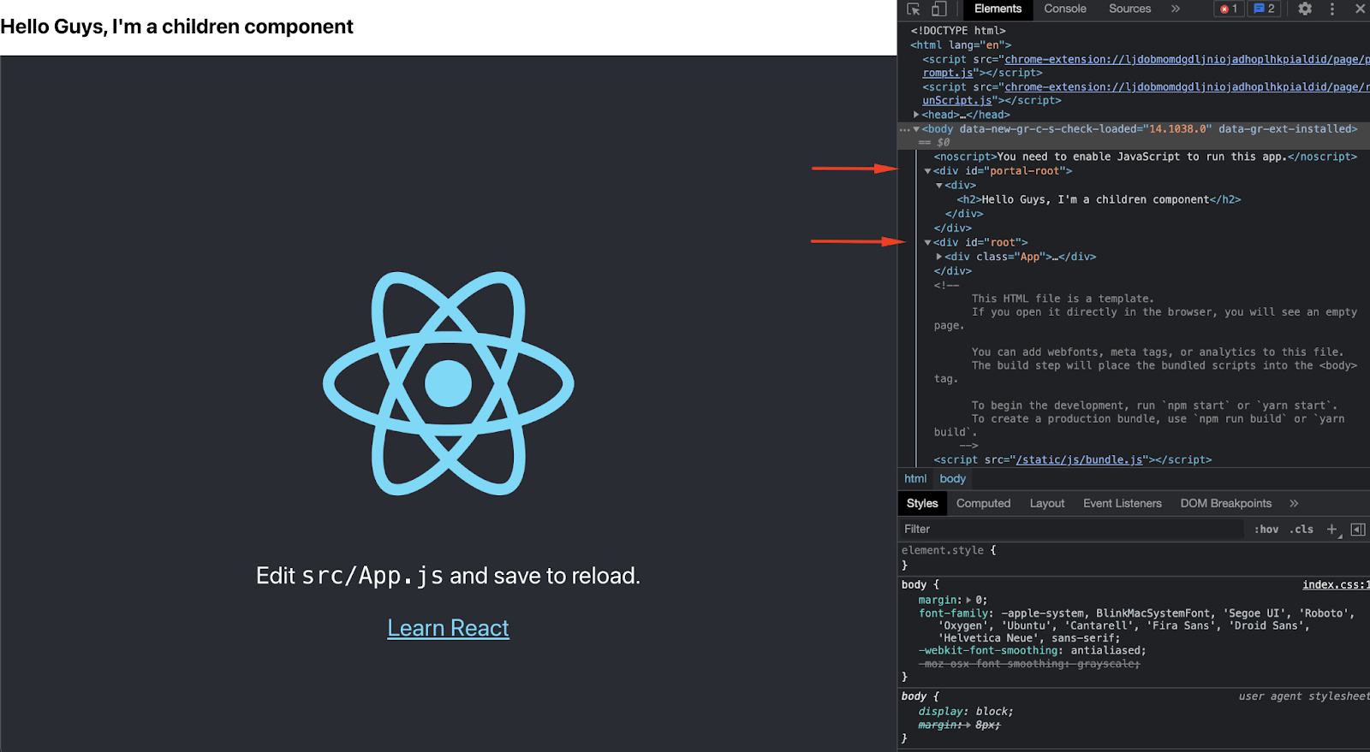1370x752 pixels.
Task: Open the Layout tab
Action: (x=1047, y=503)
